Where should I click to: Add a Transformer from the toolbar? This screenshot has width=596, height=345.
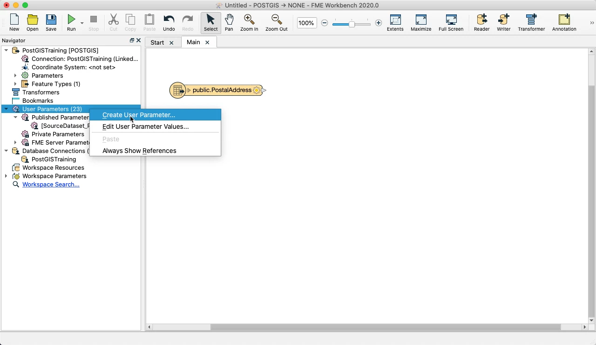point(531,22)
